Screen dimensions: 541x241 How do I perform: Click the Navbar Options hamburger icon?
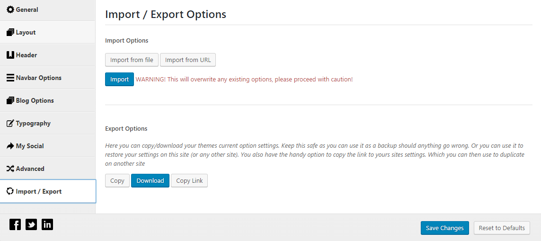point(10,78)
